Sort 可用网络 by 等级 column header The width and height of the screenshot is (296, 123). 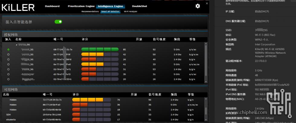tap(191, 95)
